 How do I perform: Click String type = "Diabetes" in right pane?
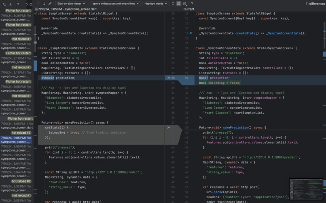[222, 53]
